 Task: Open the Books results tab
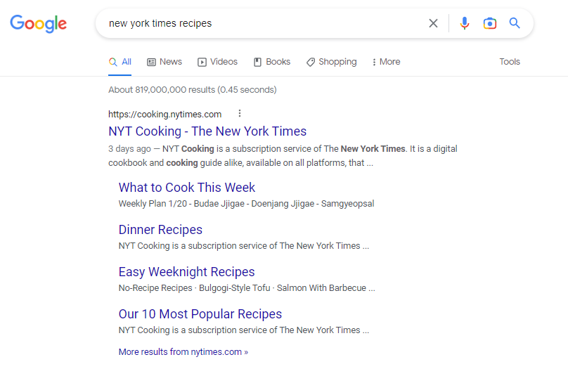pos(272,62)
